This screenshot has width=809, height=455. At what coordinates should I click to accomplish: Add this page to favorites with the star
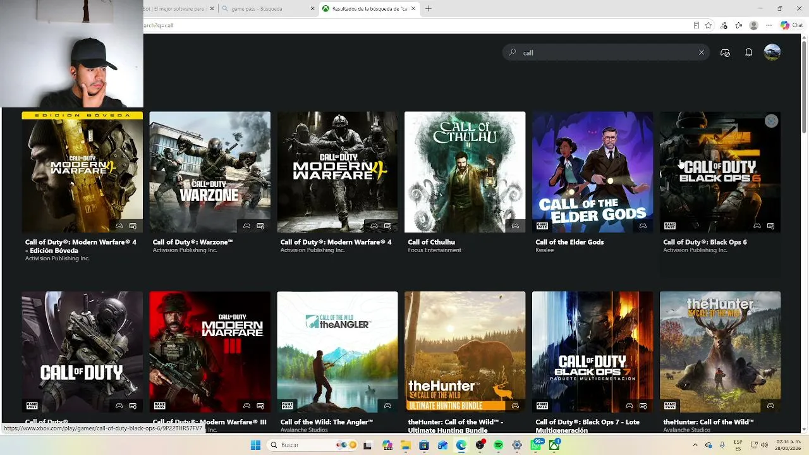[x=709, y=25]
